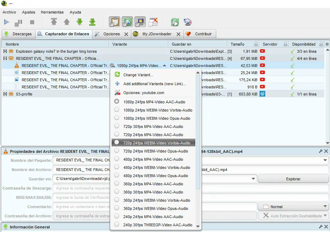330x232 pixels.
Task: Sort by the Variante column header
Action: [x=138, y=44]
